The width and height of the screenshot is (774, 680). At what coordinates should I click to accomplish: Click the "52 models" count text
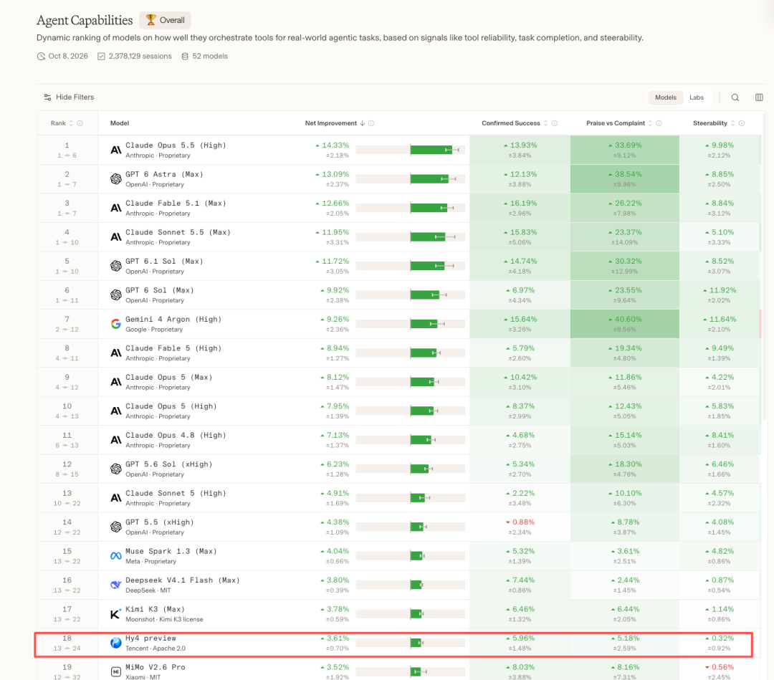(210, 57)
